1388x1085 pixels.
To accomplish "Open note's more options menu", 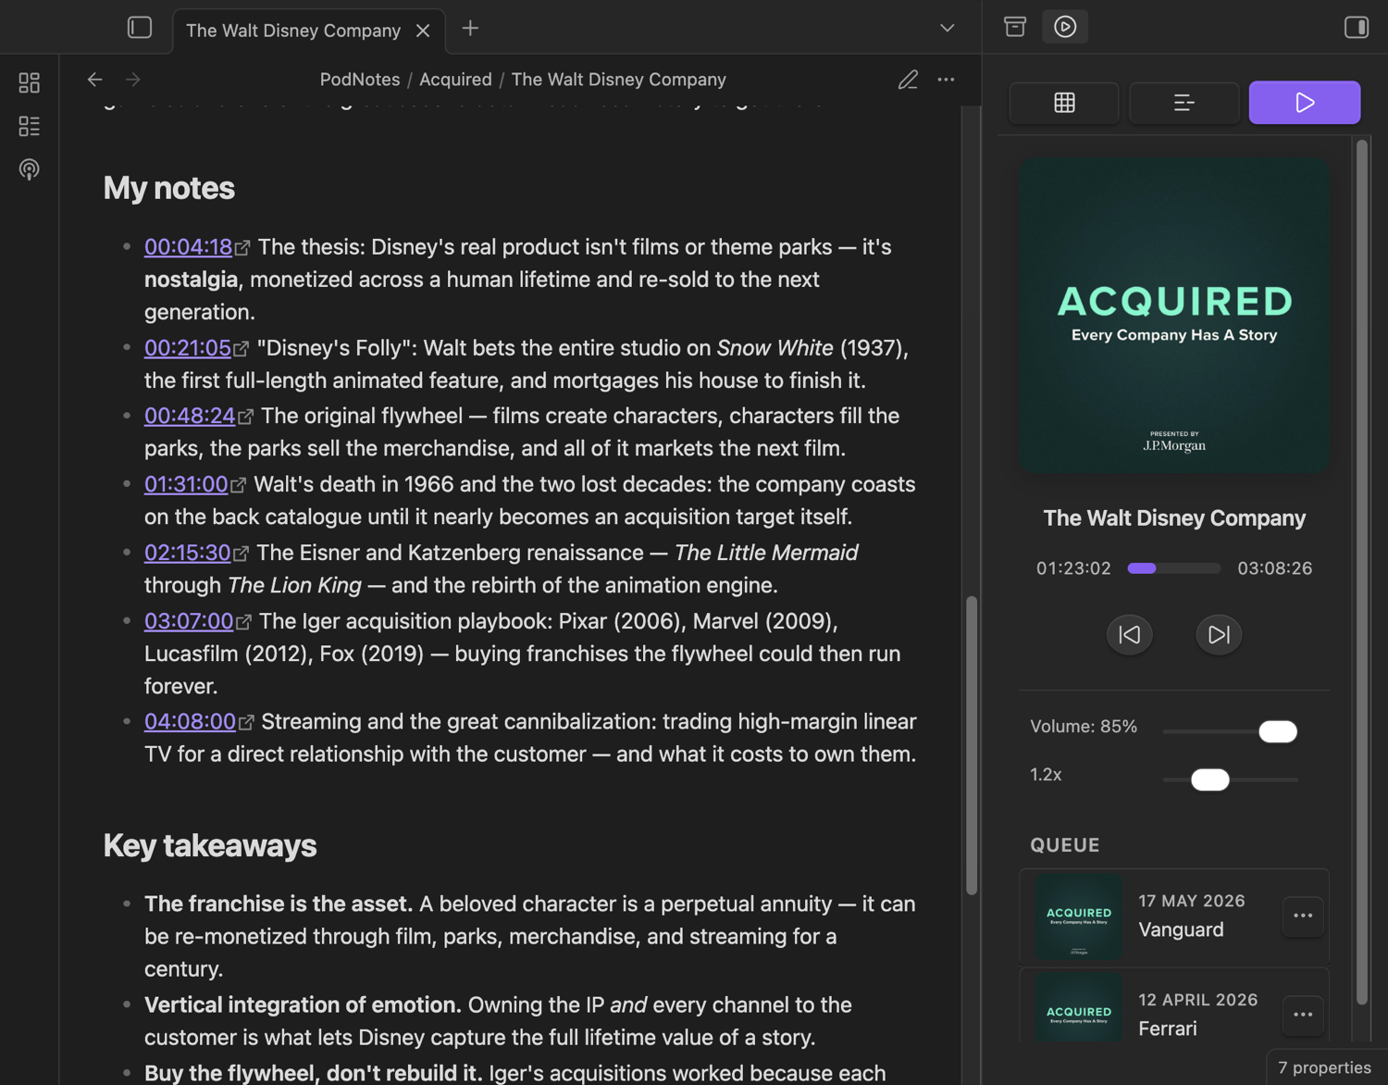I will 946,80.
